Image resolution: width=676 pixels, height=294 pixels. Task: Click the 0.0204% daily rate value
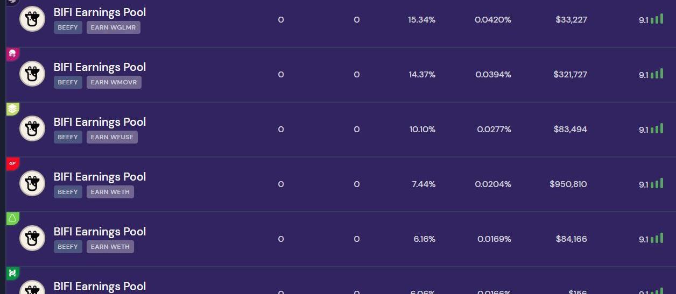click(492, 184)
